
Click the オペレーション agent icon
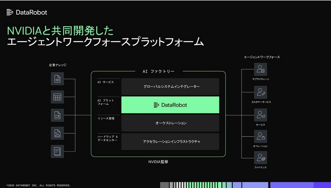click(260, 137)
